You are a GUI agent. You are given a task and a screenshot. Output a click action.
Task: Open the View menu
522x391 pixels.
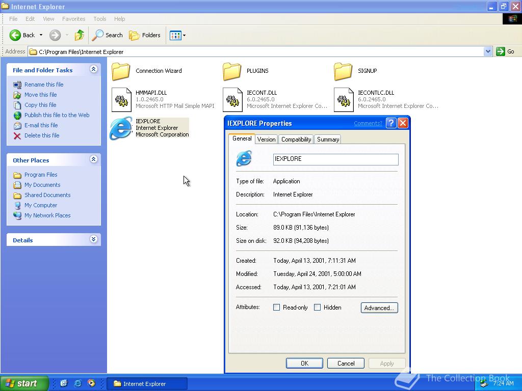point(48,19)
